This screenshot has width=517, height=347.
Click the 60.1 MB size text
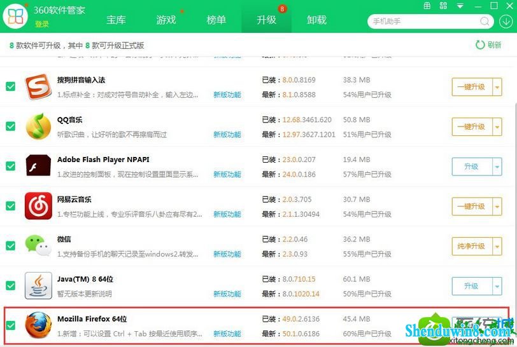pyautogui.click(x=357, y=279)
